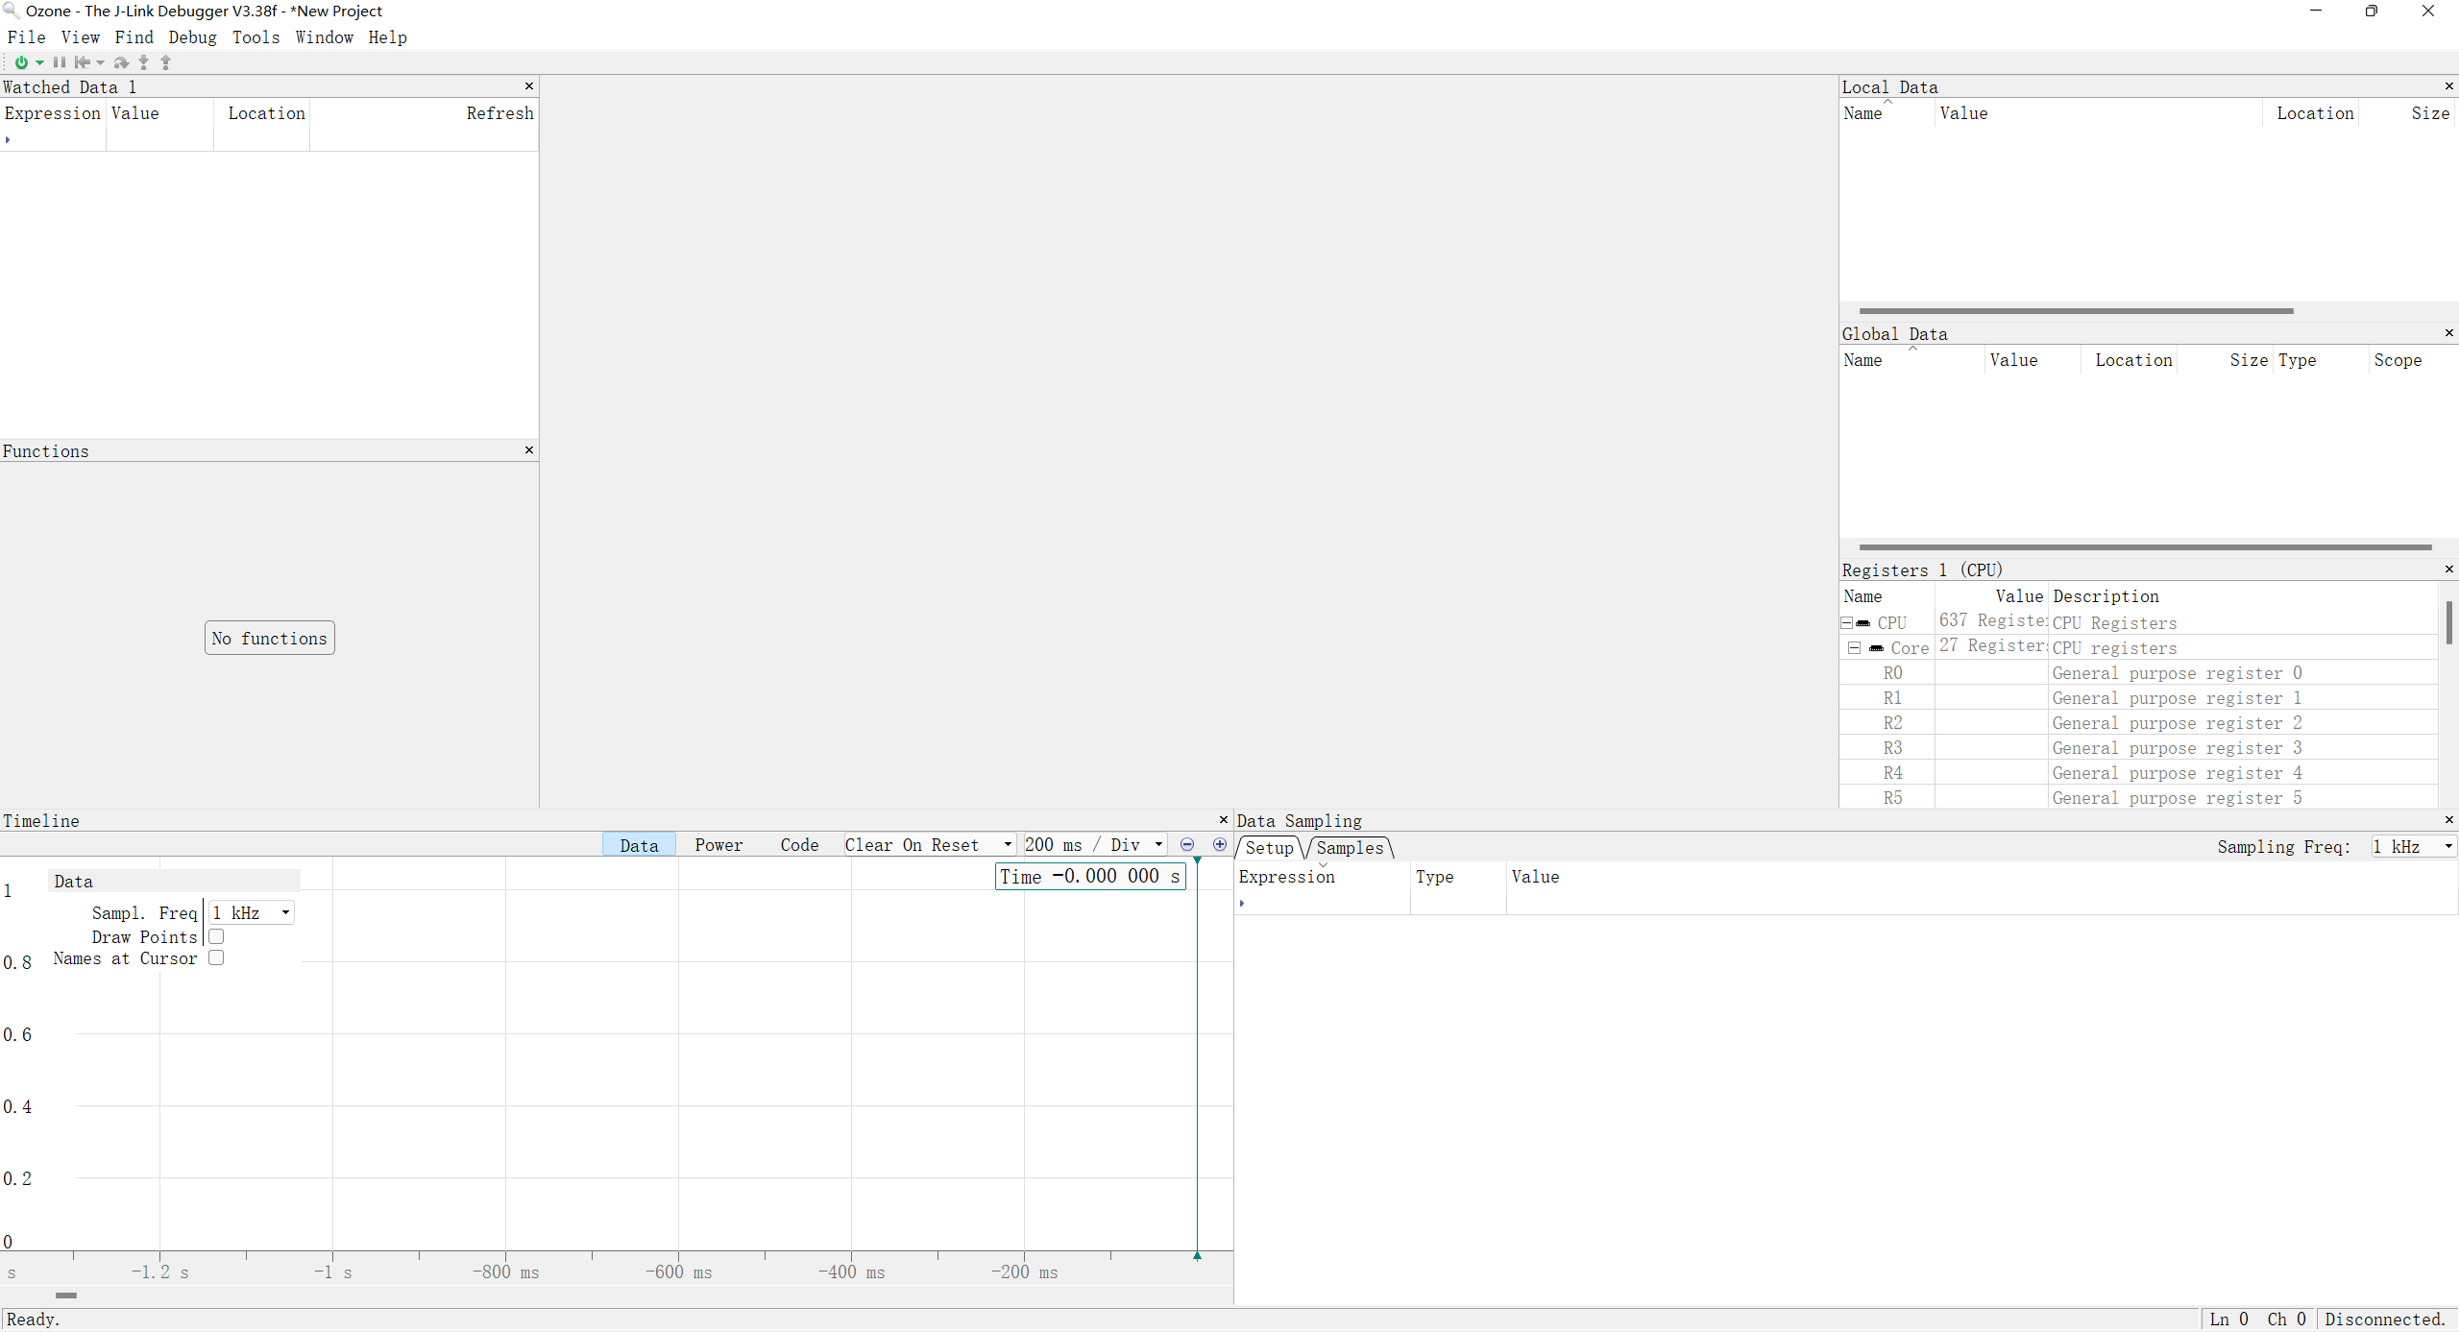Select the Code button in Timeline
The height and width of the screenshot is (1332, 2459).
click(799, 844)
